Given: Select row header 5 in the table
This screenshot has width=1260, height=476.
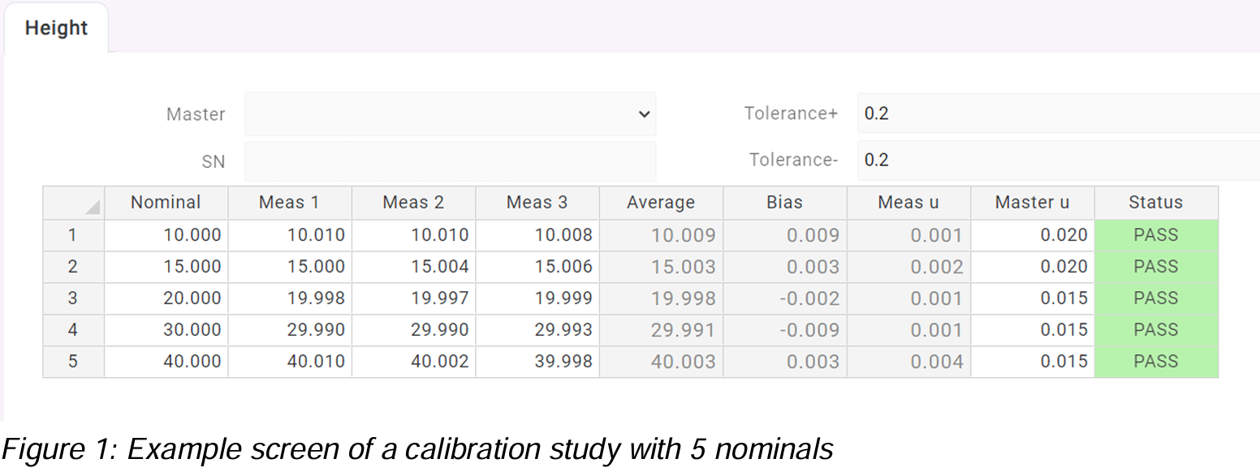Looking at the screenshot, I should click(x=72, y=361).
